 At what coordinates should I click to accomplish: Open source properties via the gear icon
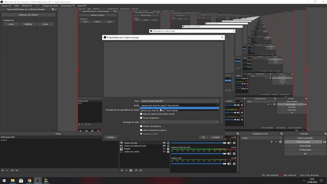click(131, 170)
